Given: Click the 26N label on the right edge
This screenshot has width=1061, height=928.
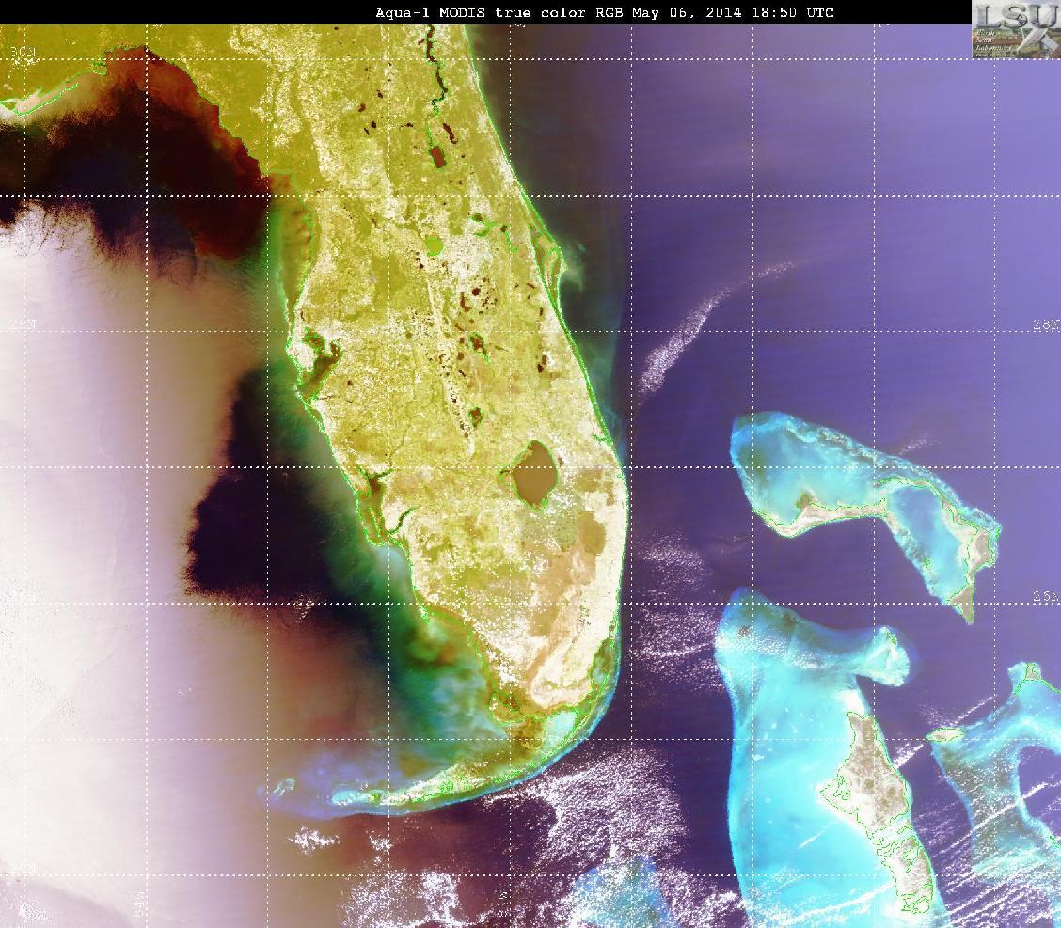Looking at the screenshot, I should pos(1046,597).
